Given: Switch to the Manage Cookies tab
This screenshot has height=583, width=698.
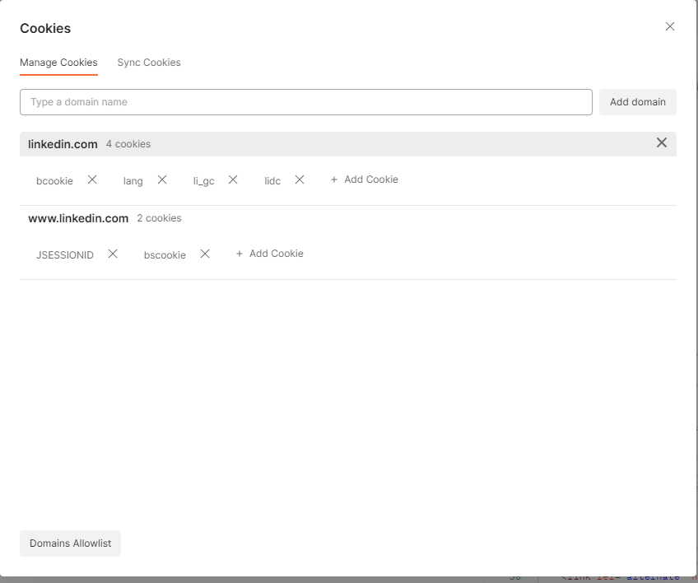Looking at the screenshot, I should point(58,63).
